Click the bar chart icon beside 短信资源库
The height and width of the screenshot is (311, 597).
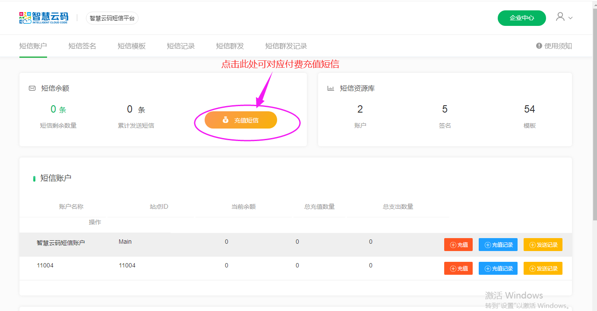(x=331, y=88)
